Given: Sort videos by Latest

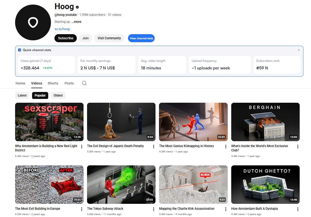Looking at the screenshot, I should (22, 95).
